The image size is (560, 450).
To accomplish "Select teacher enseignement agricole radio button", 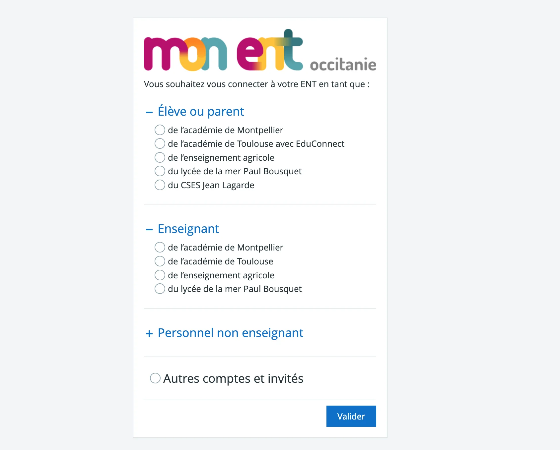I will click(160, 275).
